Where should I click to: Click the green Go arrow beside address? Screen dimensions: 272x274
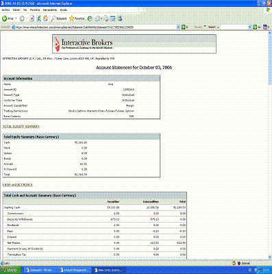(184, 27)
